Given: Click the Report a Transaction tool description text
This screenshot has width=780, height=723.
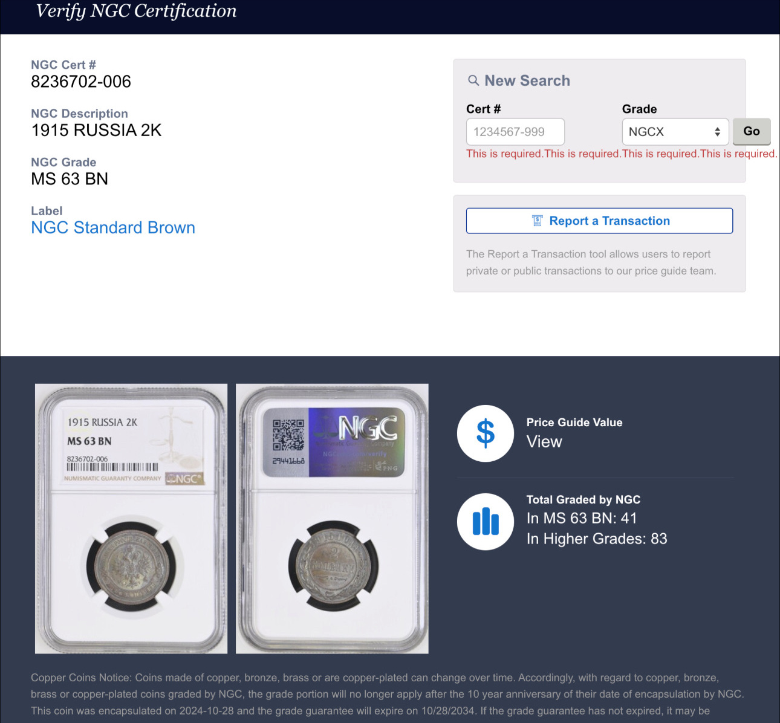Looking at the screenshot, I should [591, 262].
